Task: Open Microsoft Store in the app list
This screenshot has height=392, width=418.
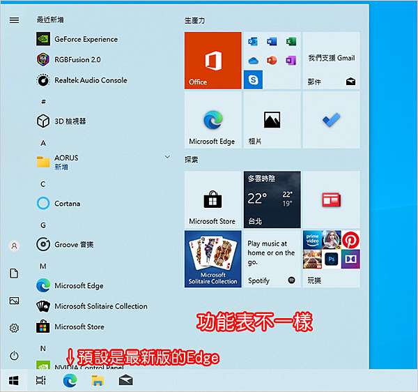Action: tap(70, 326)
